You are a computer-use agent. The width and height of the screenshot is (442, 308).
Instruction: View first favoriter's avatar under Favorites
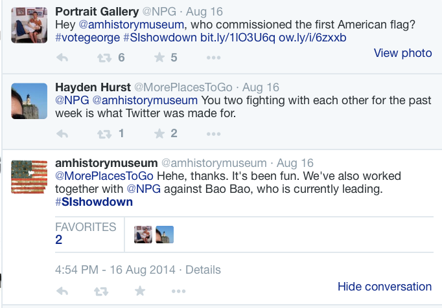[x=143, y=234]
